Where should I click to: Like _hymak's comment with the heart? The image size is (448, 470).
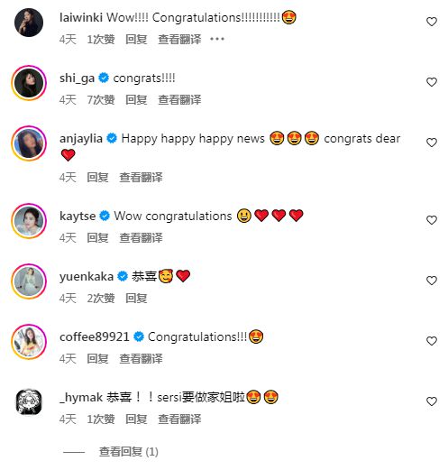(432, 401)
